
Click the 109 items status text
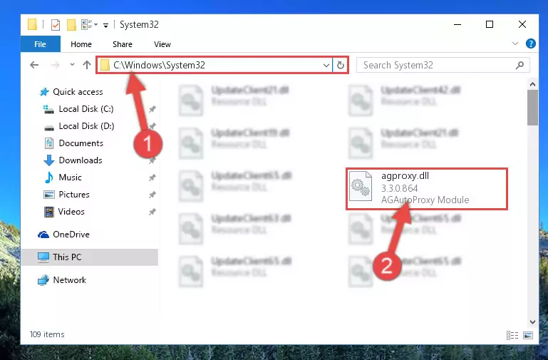click(x=47, y=334)
